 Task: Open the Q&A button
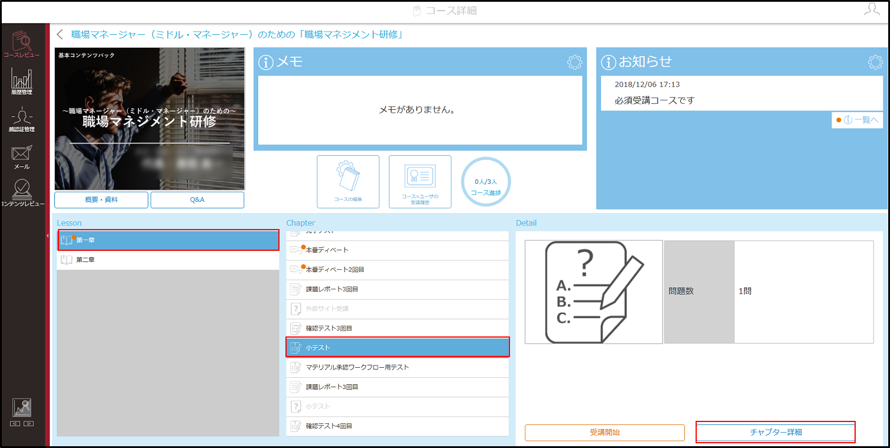(x=197, y=200)
